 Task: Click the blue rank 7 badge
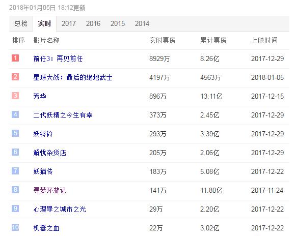pos(15,171)
